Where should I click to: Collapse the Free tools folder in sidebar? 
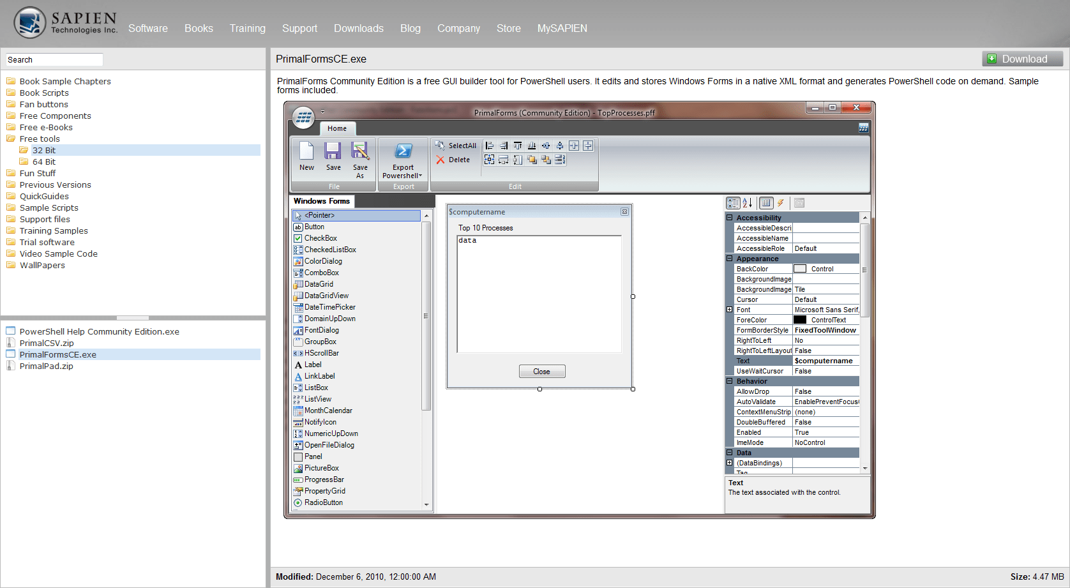[11, 139]
